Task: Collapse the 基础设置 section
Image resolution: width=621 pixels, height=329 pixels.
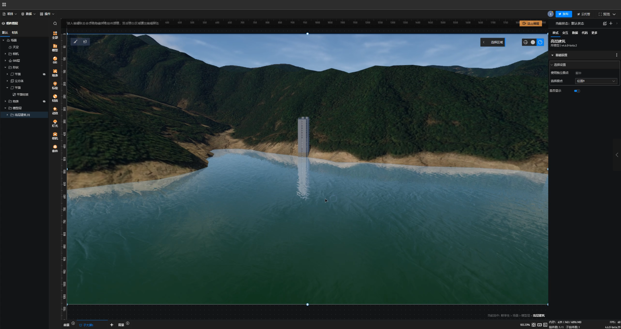Action: click(x=552, y=55)
